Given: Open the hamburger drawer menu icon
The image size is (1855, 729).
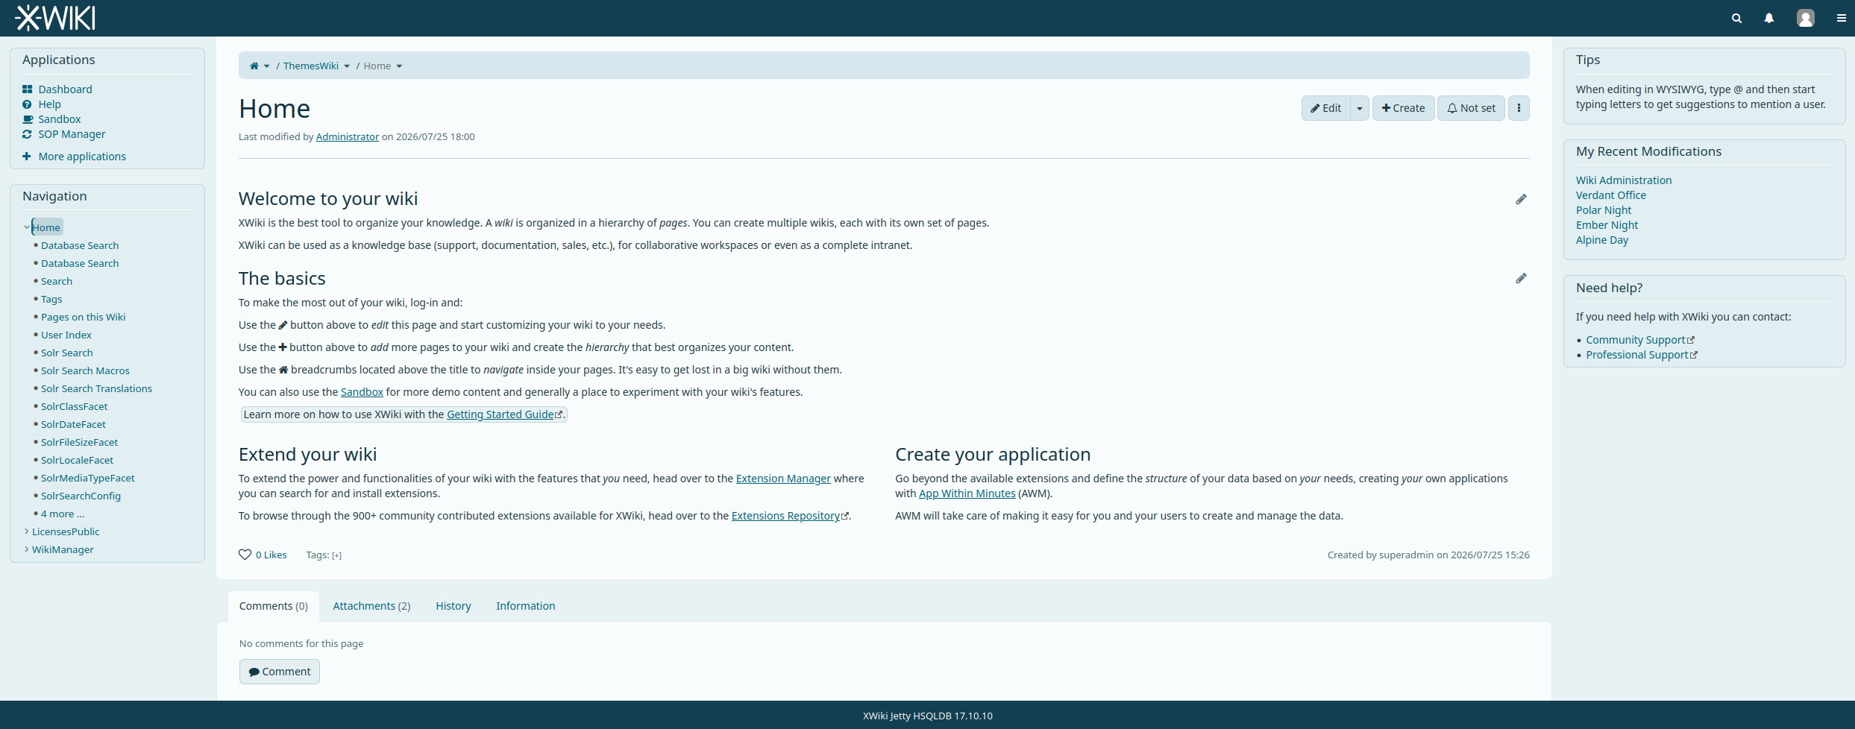Looking at the screenshot, I should tap(1841, 18).
